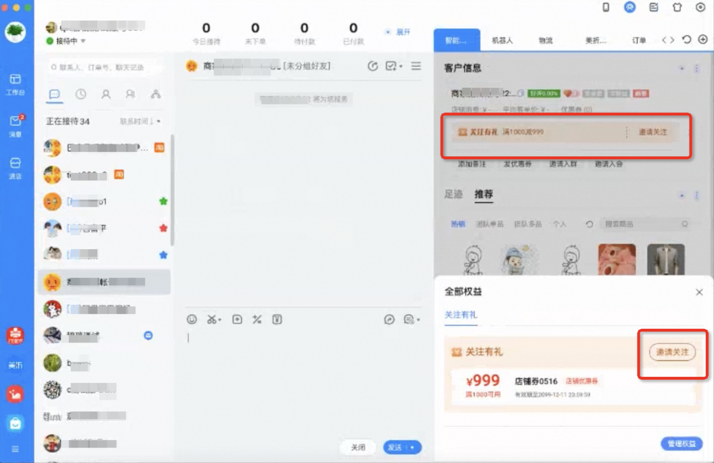The image size is (714, 463).
Task: Open the notes edit icon at top right
Action: point(653,7)
